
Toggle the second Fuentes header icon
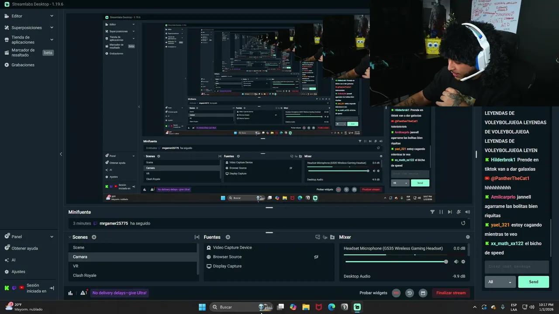pos(325,237)
